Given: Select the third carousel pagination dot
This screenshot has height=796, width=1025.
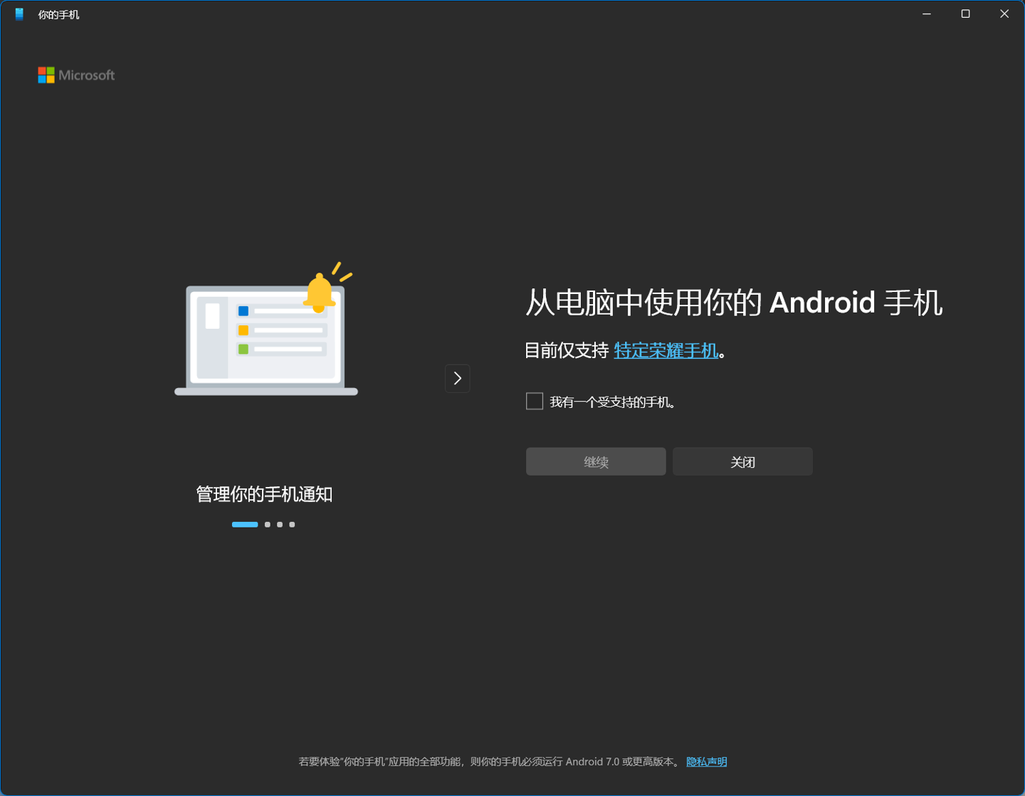Looking at the screenshot, I should pyautogui.click(x=280, y=524).
